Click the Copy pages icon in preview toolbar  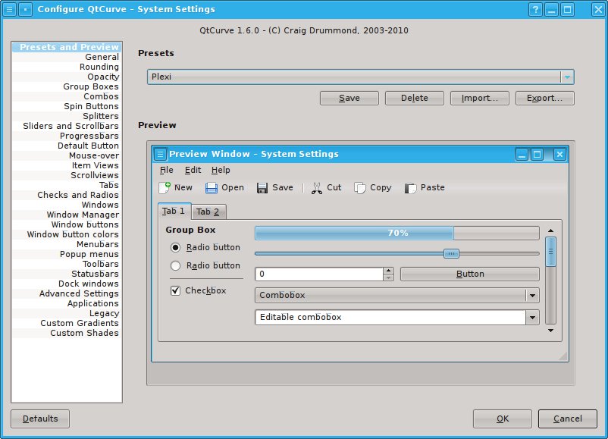(x=360, y=188)
